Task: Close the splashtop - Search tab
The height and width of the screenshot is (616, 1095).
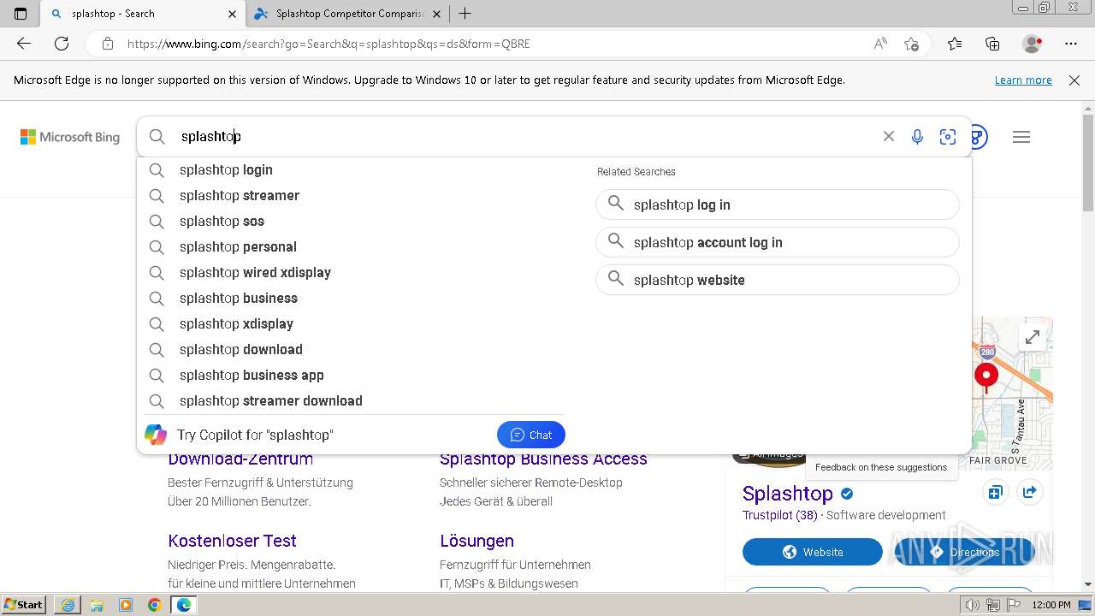Action: [x=233, y=14]
